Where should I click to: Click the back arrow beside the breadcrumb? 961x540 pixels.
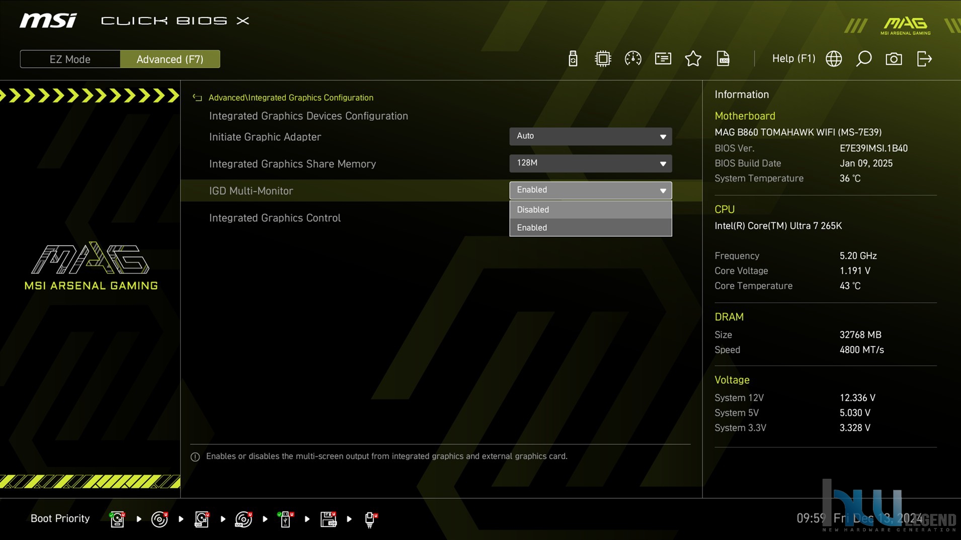tap(197, 98)
